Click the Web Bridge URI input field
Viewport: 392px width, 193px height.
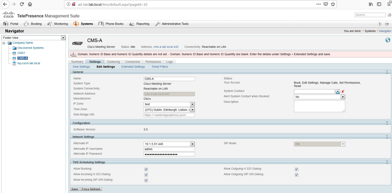click(x=169, y=115)
